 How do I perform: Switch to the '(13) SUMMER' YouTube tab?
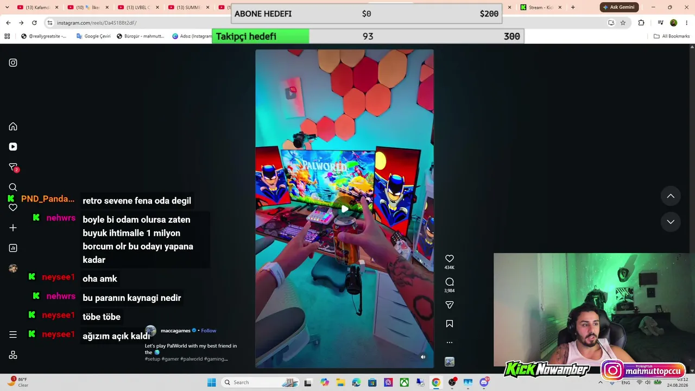(188, 8)
